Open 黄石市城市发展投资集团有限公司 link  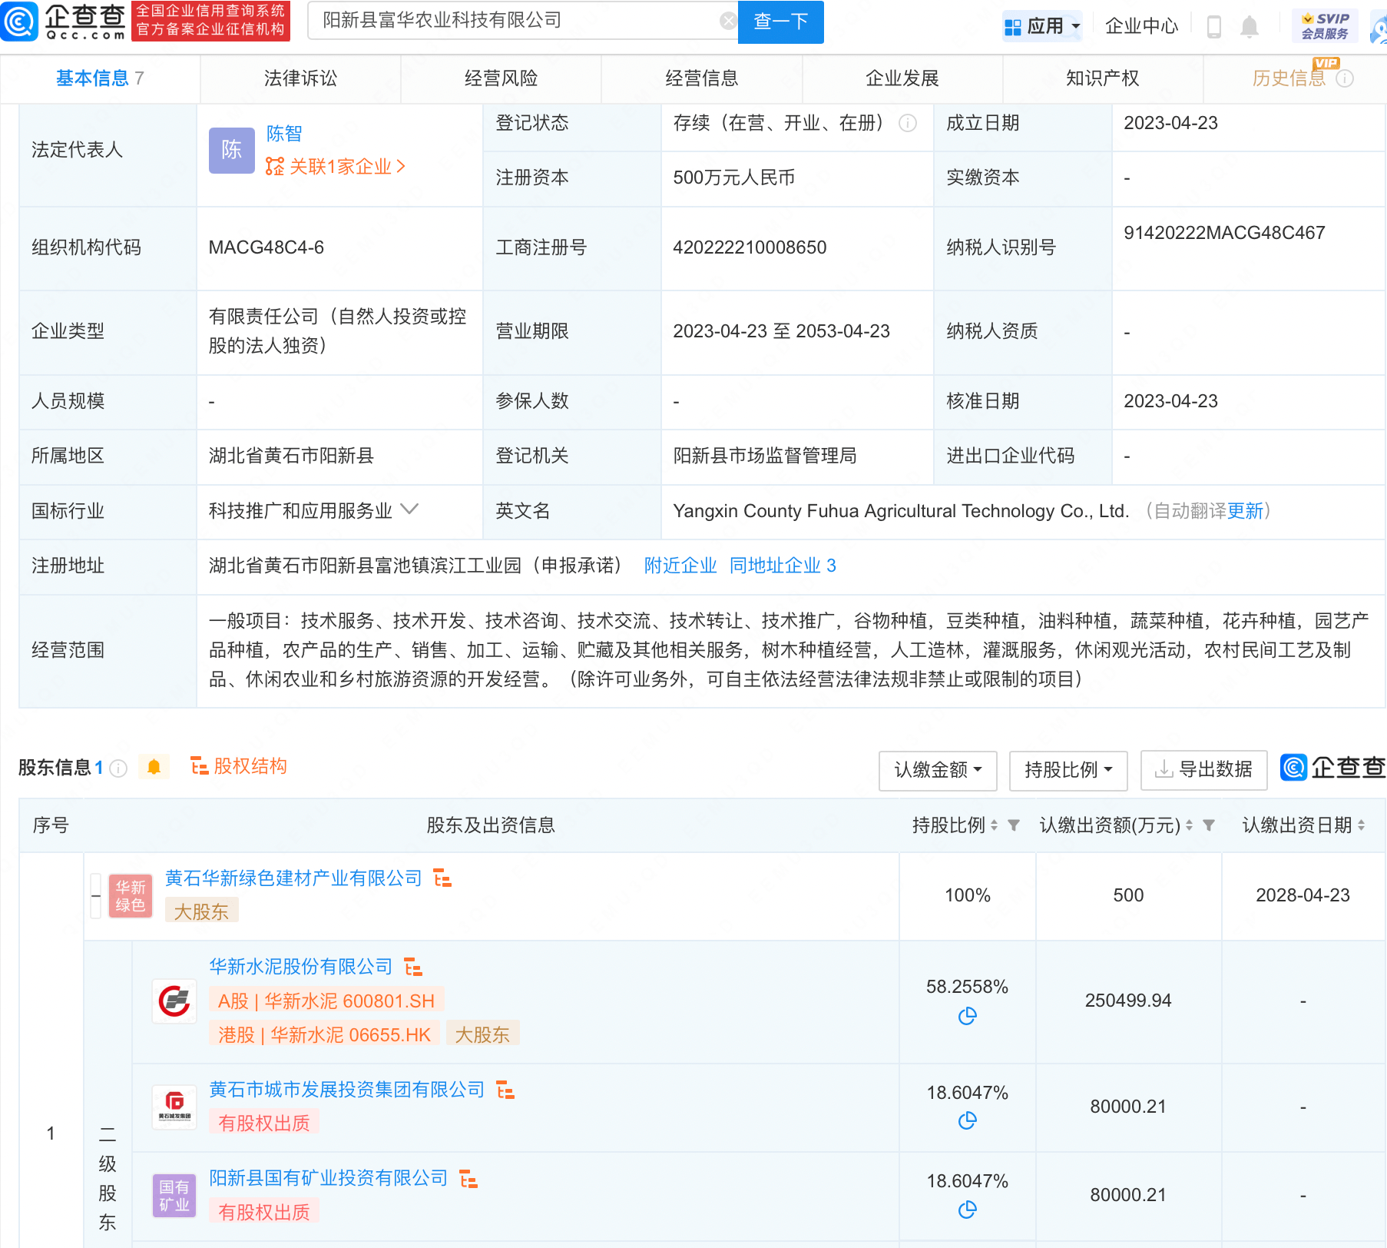347,1090
